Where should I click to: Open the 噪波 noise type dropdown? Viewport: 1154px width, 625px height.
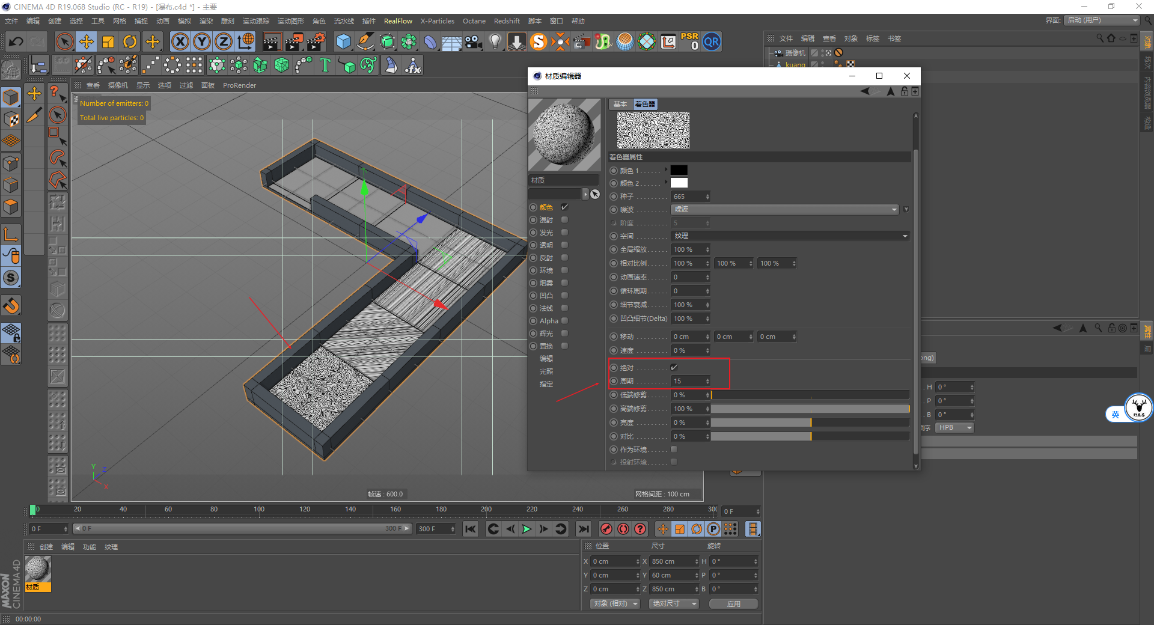pos(785,209)
